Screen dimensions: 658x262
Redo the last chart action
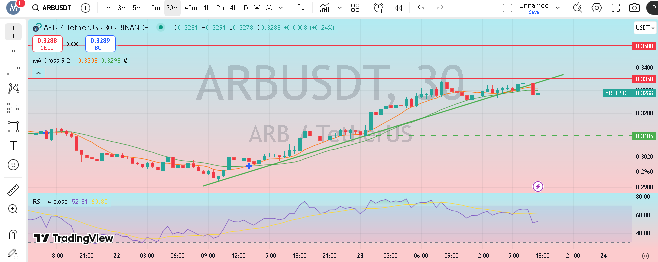440,8
